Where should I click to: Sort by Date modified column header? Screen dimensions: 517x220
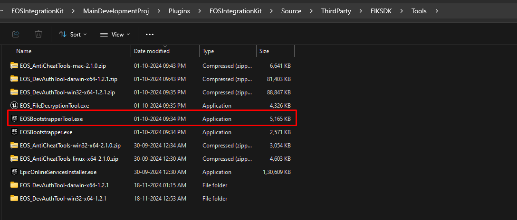152,51
